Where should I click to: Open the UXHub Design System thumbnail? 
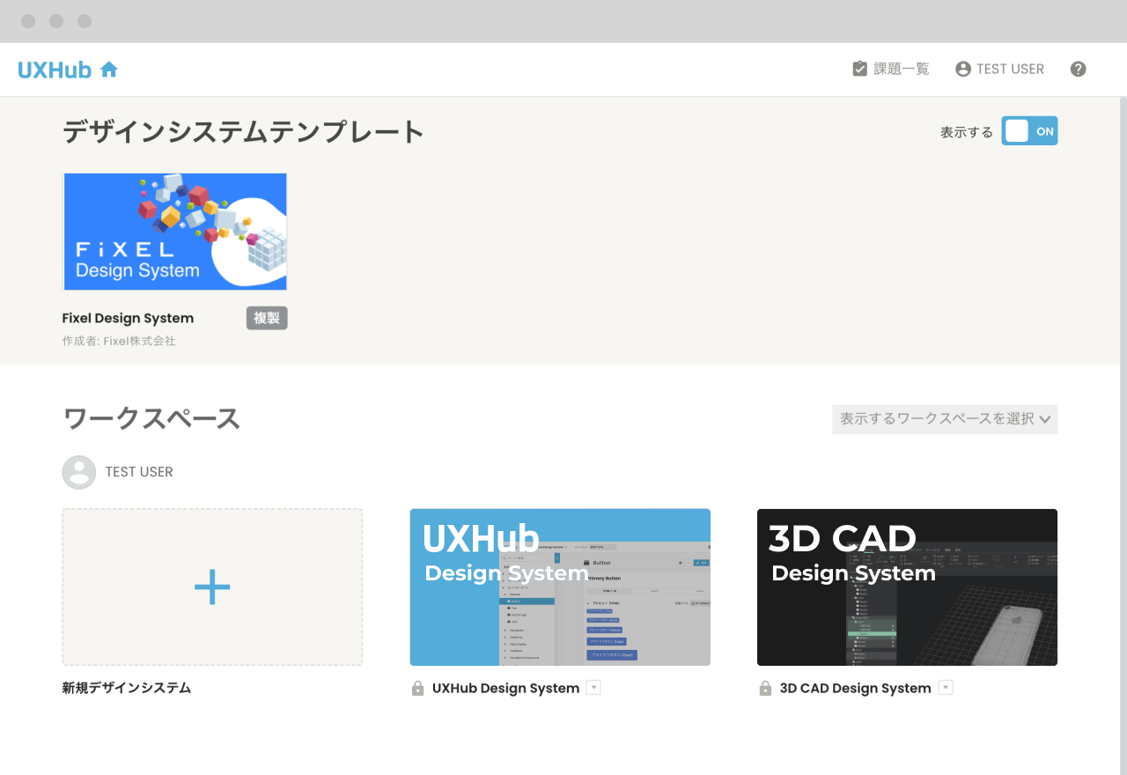pos(560,587)
